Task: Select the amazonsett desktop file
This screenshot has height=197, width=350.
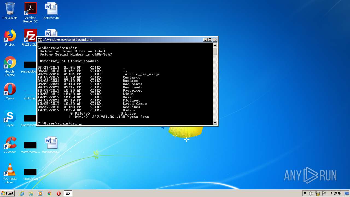Action: point(29,121)
